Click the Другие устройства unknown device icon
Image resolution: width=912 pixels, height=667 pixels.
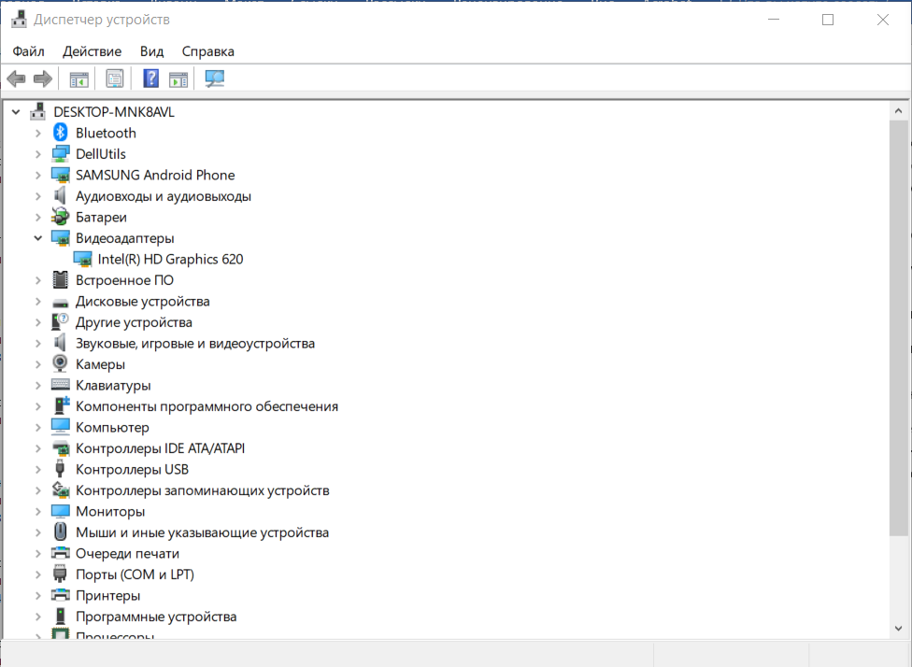point(61,321)
